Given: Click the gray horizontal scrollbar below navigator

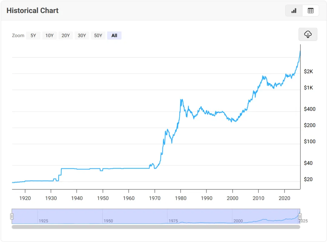Looking at the screenshot, I should [x=156, y=227].
